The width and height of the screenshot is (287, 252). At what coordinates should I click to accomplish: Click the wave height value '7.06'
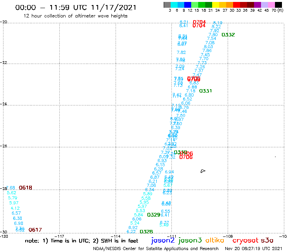click(151, 185)
